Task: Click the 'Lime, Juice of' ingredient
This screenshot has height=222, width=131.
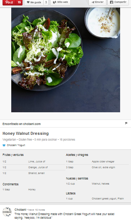Action: point(37,162)
